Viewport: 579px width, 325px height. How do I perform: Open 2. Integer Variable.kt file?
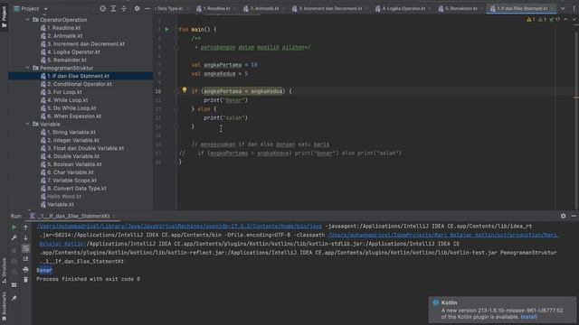point(73,141)
